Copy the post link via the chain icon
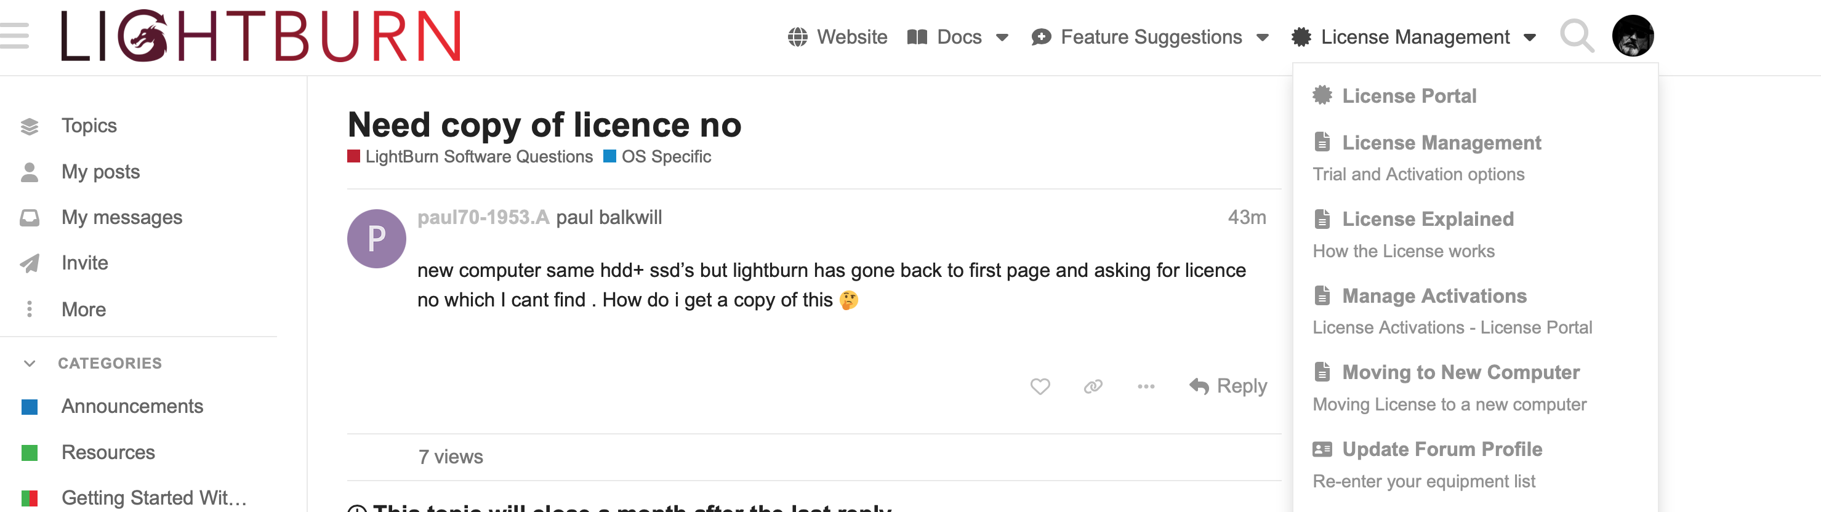 click(x=1093, y=386)
